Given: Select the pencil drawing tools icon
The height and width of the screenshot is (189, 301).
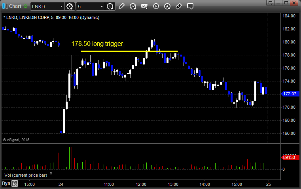Looking at the screenshot, I should pyautogui.click(x=121, y=6).
